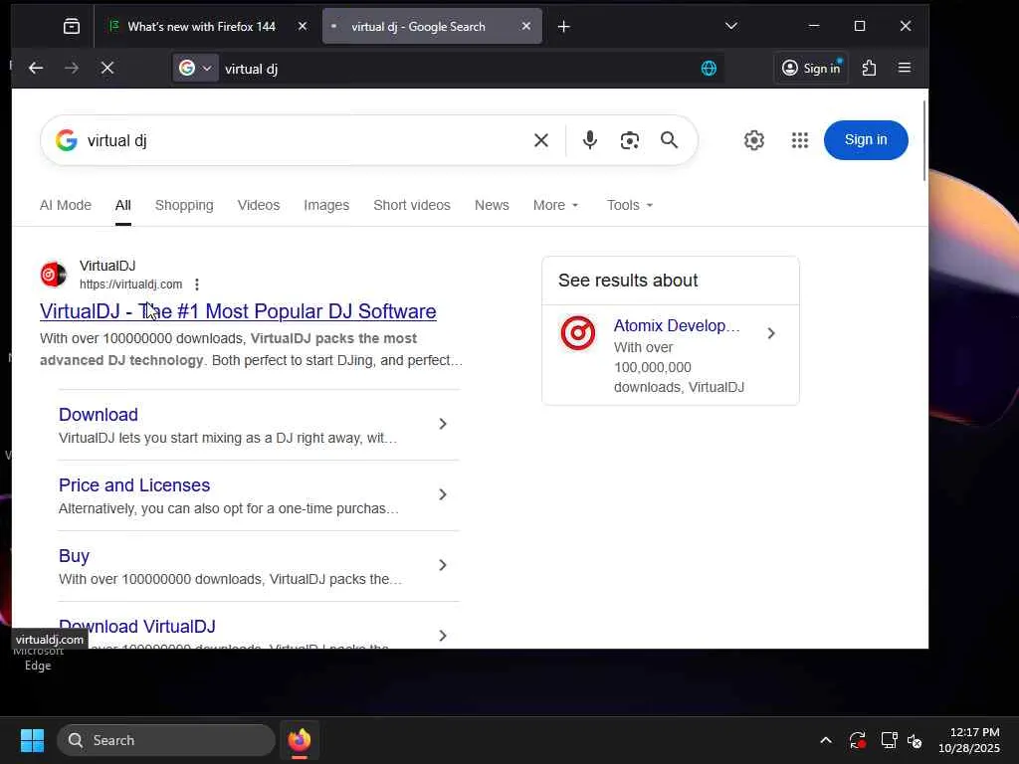Show hidden system tray icons
Screen dimensions: 1019x764
825,740
